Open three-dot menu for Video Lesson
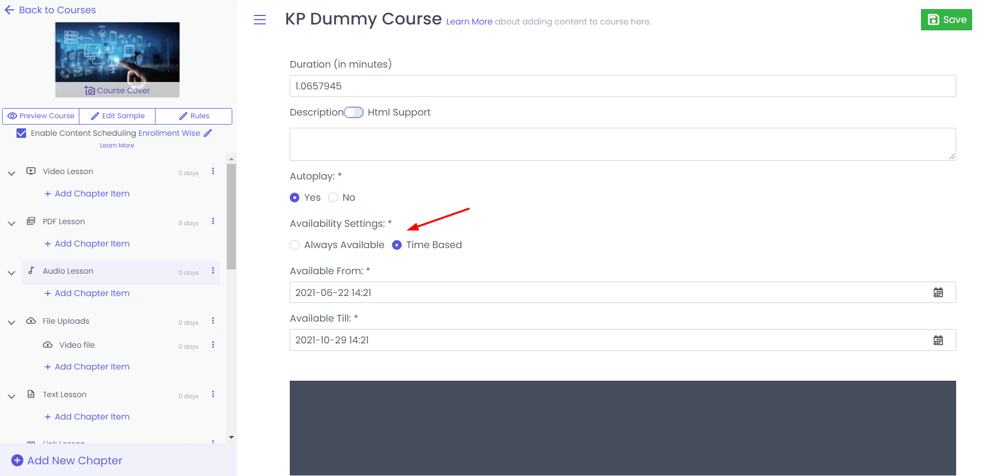 (213, 171)
